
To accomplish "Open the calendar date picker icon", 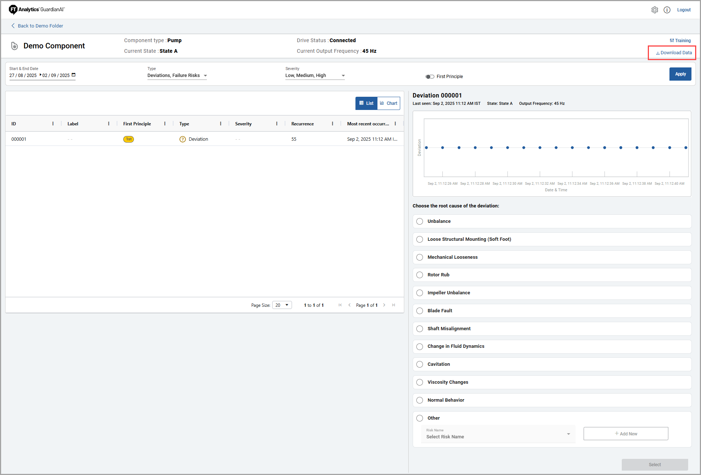I will point(73,75).
